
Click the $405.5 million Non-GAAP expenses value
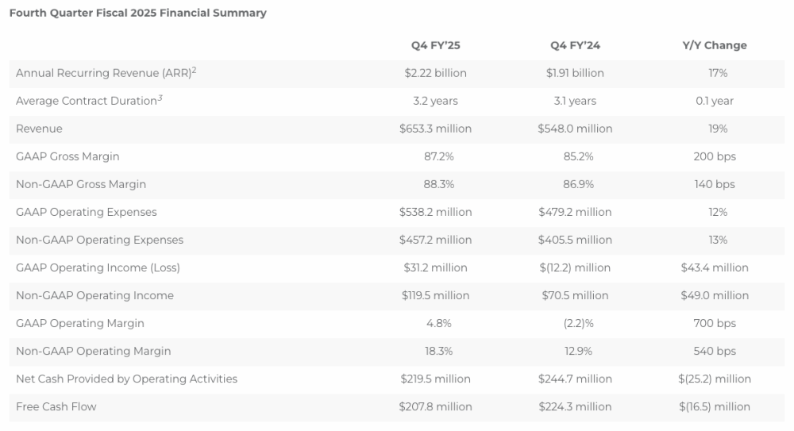pos(575,240)
